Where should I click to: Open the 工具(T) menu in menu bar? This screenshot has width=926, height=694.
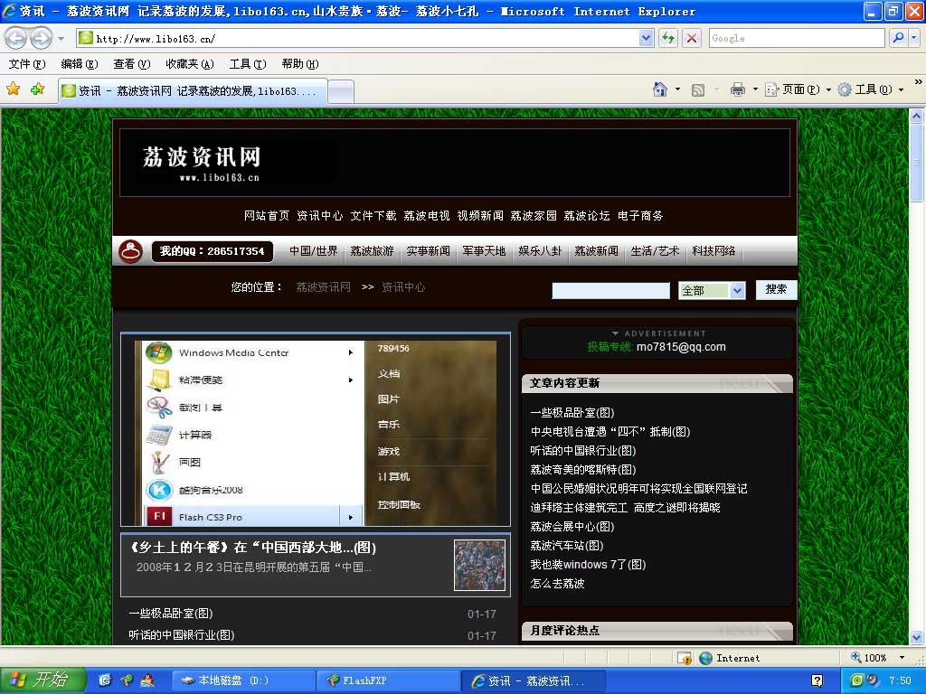(248, 64)
